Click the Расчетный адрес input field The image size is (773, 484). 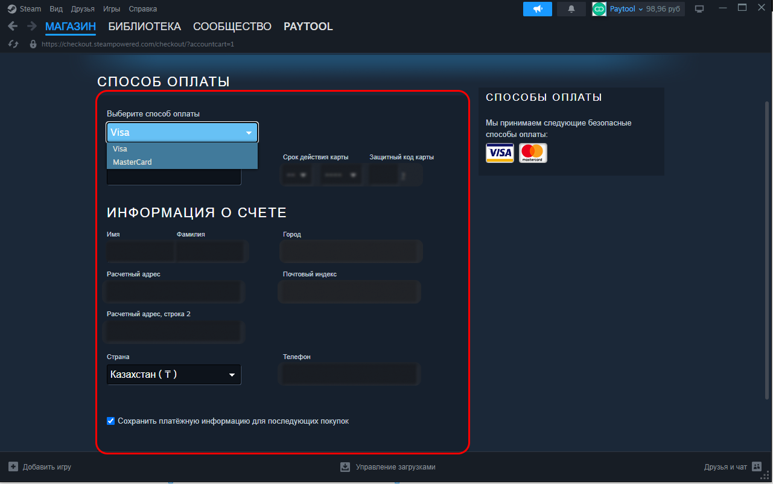click(174, 291)
